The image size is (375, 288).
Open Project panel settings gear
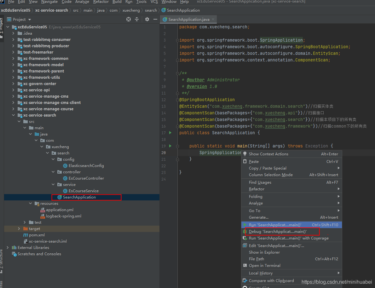(x=147, y=19)
